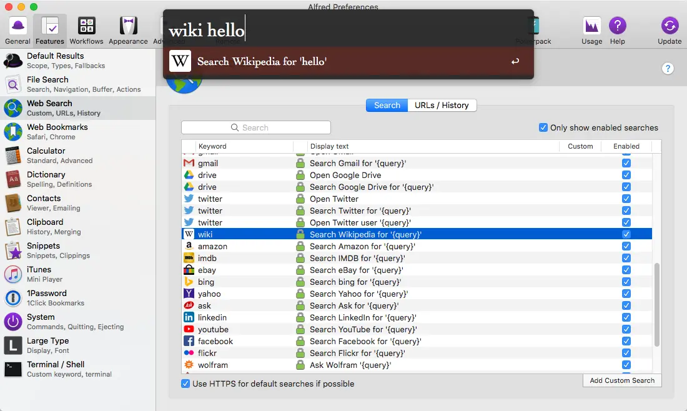The width and height of the screenshot is (687, 411).
Task: Select the Search IMDB row
Action: (417, 258)
